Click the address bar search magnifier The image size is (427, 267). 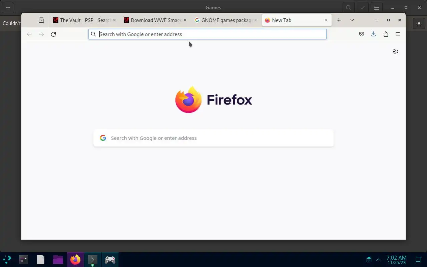point(93,34)
